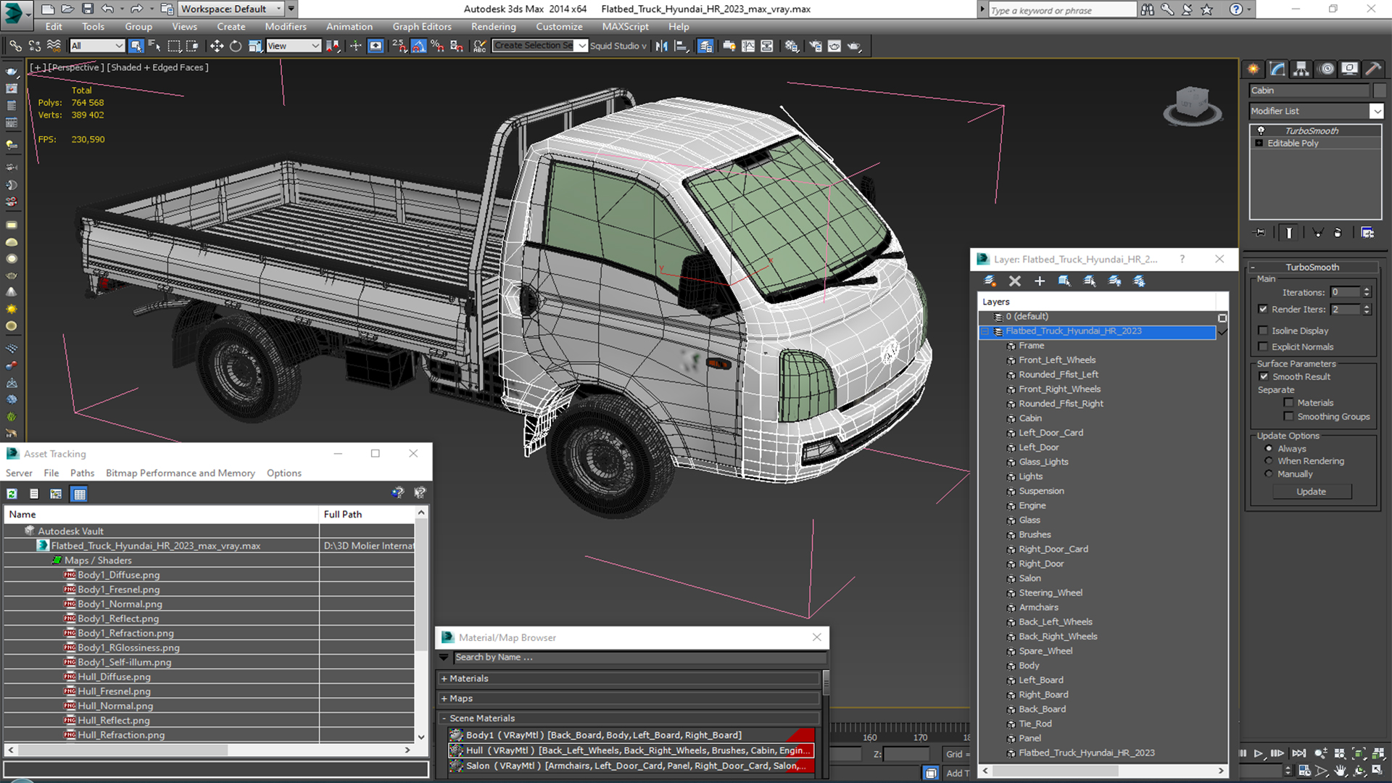Open the Rendering menu
1392x783 pixels.
(x=494, y=27)
